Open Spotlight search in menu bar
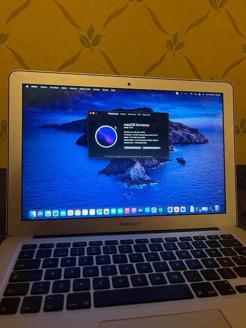Screen dimensions: 246x328 195,94
